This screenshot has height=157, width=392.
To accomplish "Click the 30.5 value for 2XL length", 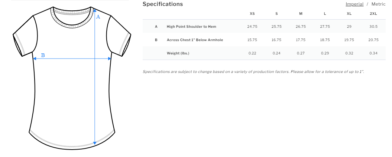I will click(x=373, y=27).
